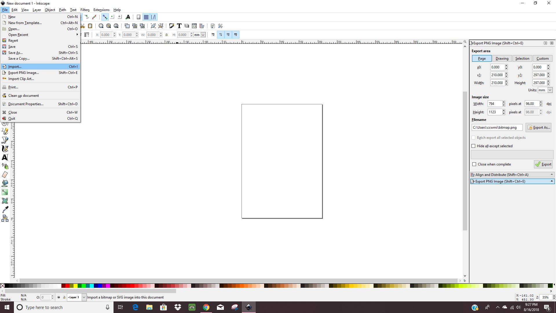Choose Import... from File menu
The image size is (556, 313).
pyautogui.click(x=41, y=67)
